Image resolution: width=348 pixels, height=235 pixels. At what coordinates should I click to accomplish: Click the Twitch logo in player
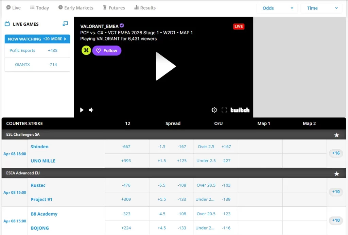[x=240, y=110]
